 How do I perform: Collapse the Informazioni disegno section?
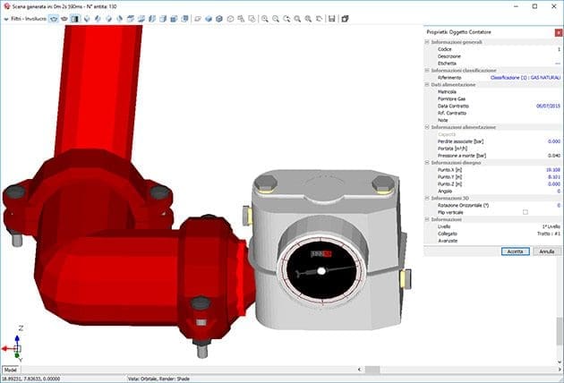tap(428, 162)
